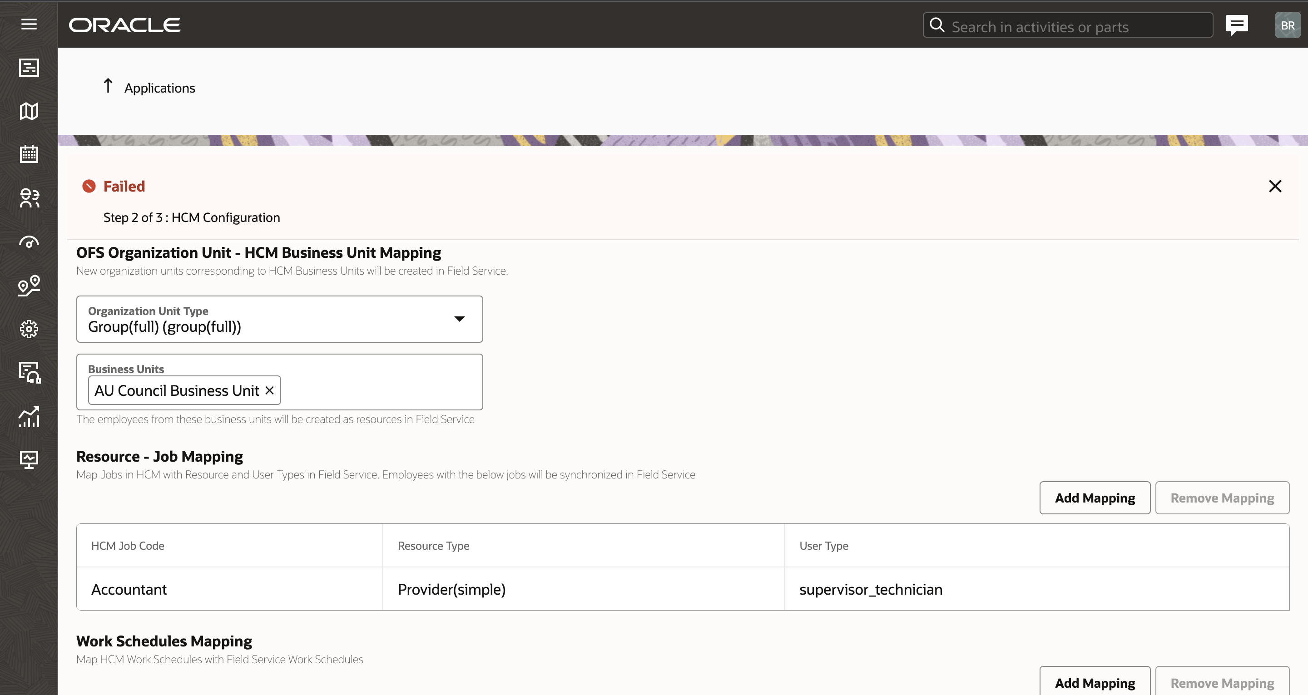Open the resources people sidebar icon

point(29,198)
